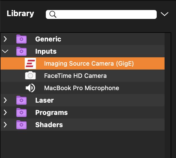
Task: Collapse the Inputs folder chevron
Action: 5,51
